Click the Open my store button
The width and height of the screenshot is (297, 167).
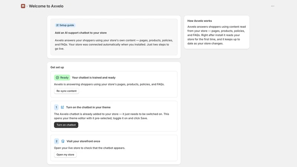pos(65,154)
